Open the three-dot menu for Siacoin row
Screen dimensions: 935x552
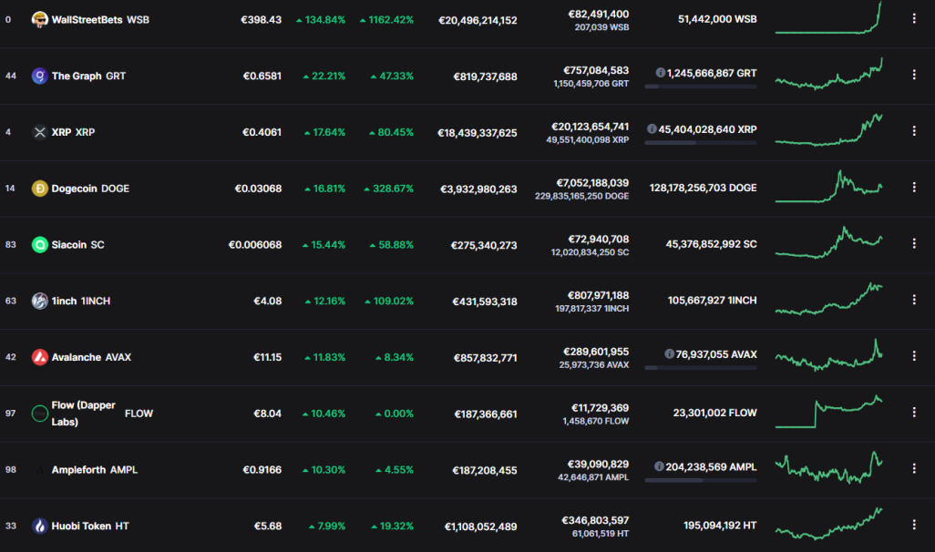click(914, 243)
